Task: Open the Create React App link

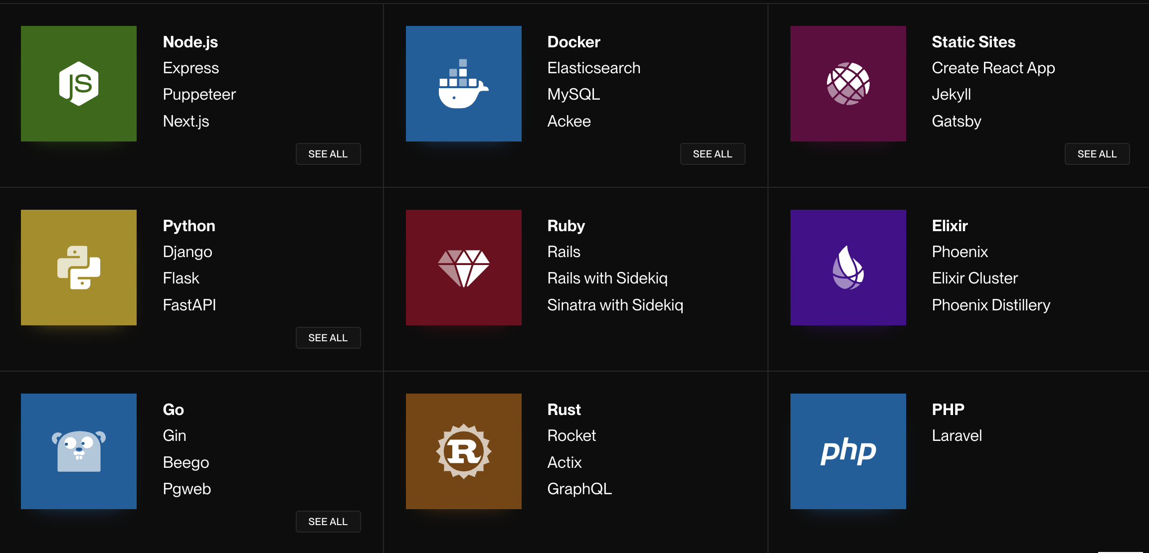Action: (993, 68)
